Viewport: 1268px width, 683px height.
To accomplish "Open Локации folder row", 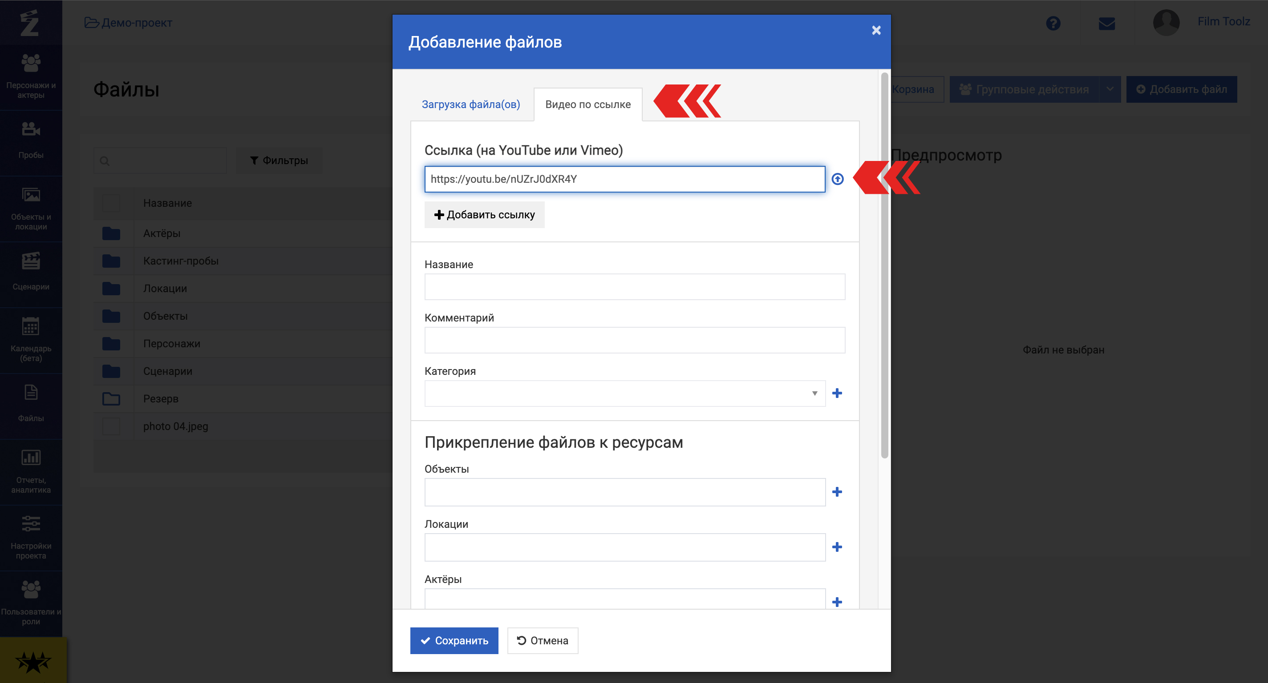I will [x=243, y=289].
